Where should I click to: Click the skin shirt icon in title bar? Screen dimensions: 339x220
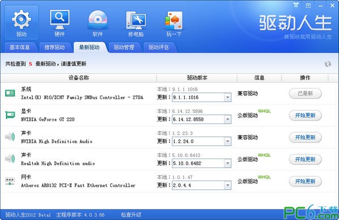click(295, 5)
